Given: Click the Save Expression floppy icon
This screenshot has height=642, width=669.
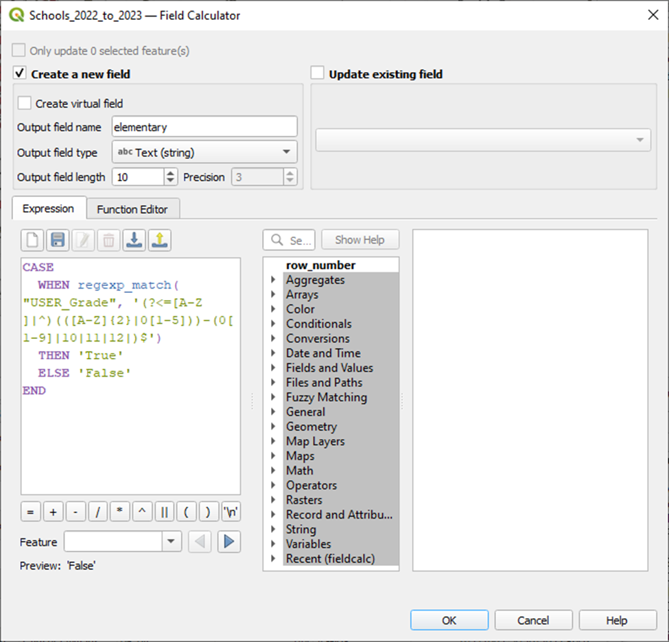Looking at the screenshot, I should [58, 240].
